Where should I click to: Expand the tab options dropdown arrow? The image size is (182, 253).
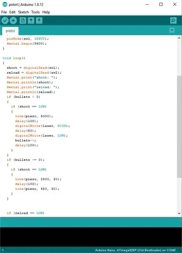click(172, 30)
